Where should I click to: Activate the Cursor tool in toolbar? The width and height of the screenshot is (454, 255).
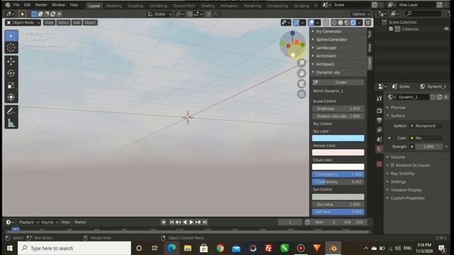coord(11,47)
